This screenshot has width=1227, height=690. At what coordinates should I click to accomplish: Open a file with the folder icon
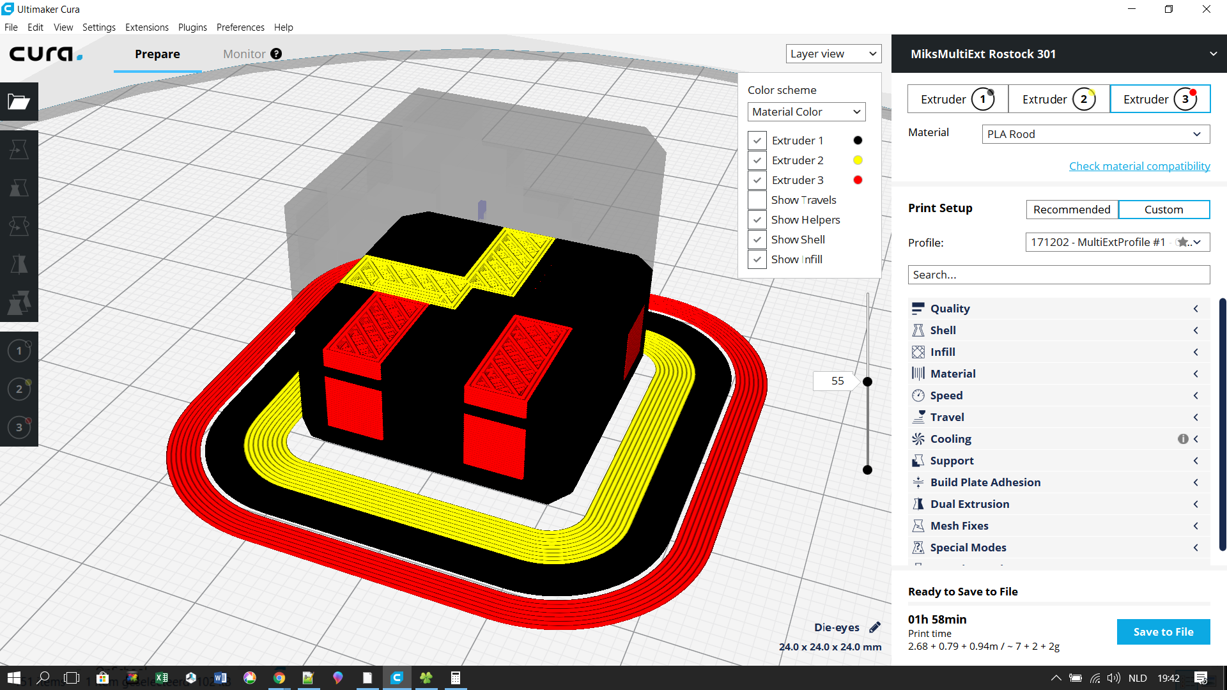click(x=19, y=102)
